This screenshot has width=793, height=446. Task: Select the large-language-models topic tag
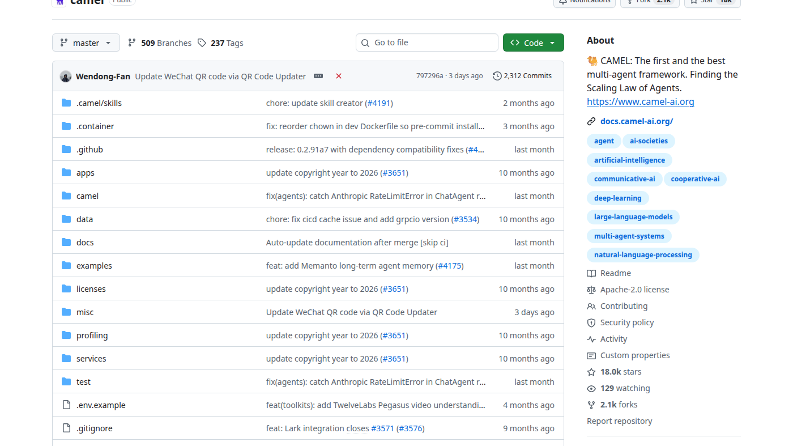click(633, 217)
